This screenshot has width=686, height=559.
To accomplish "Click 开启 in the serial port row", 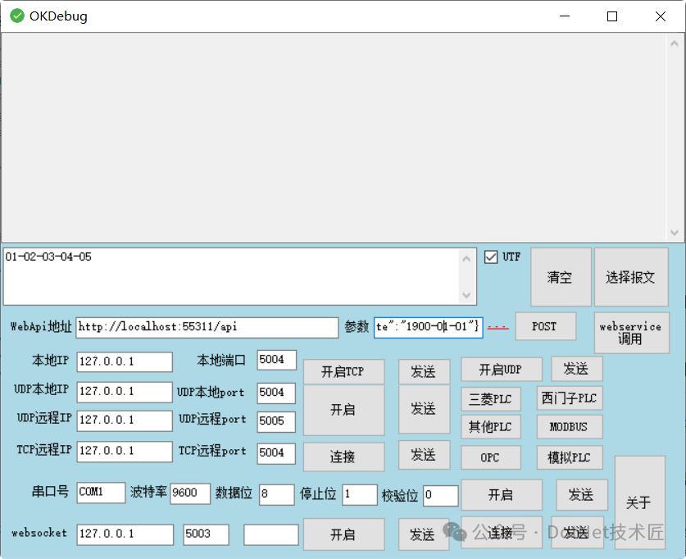I will click(x=502, y=495).
